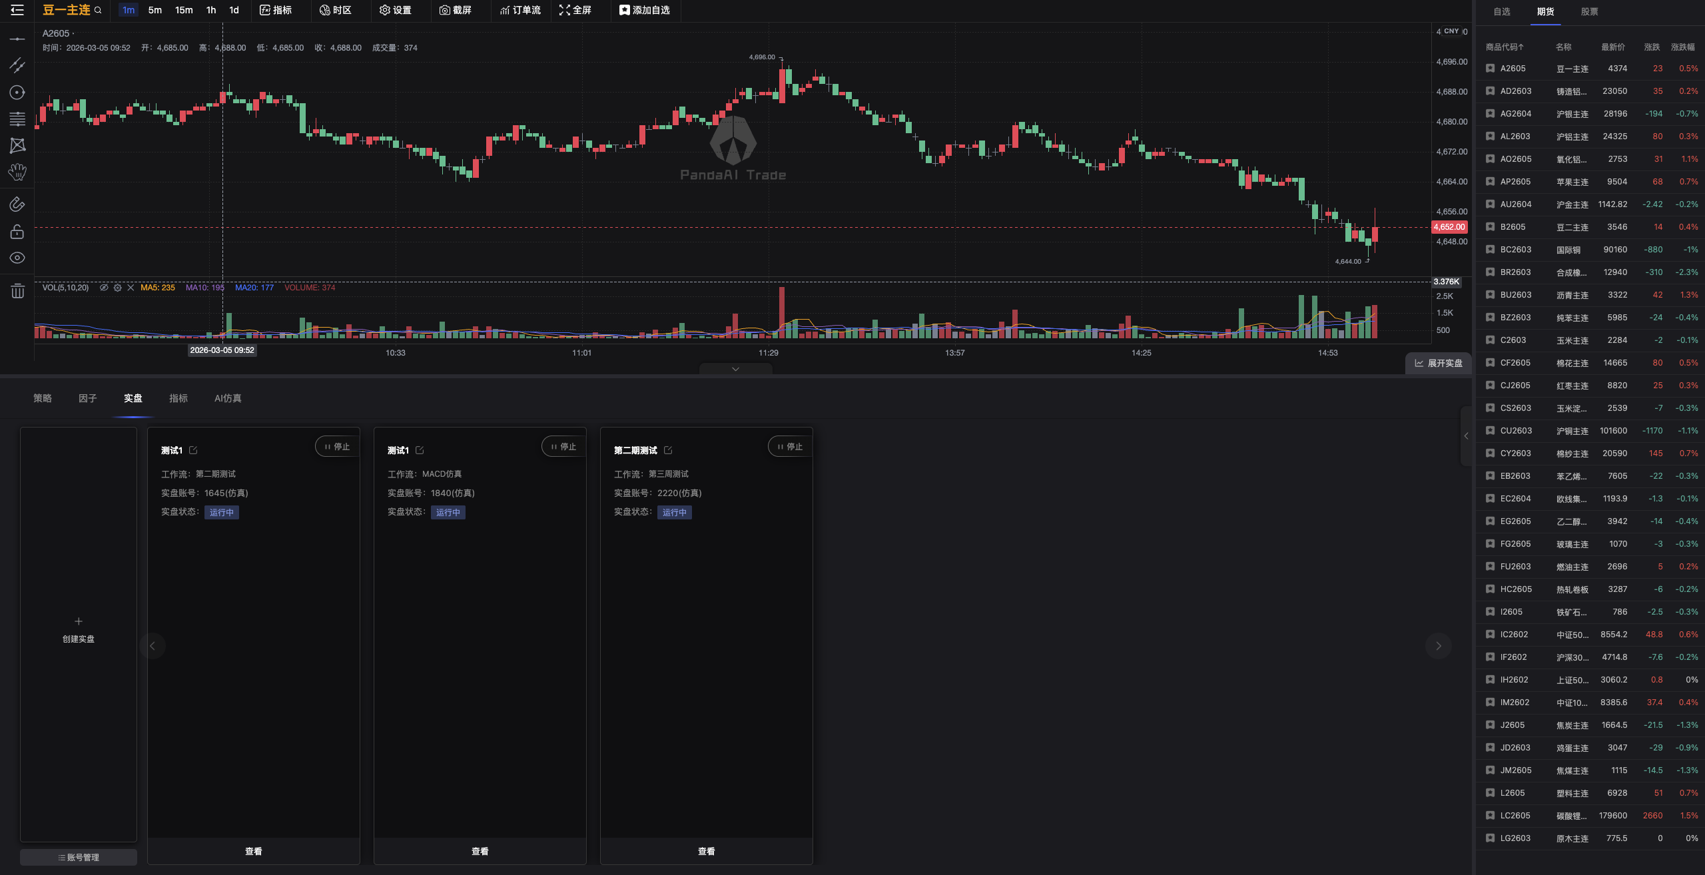Select the XABCD pattern drawing tool

[17, 146]
